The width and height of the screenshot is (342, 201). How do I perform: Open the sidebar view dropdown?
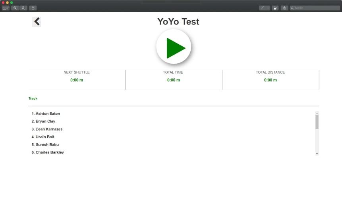point(6,8)
